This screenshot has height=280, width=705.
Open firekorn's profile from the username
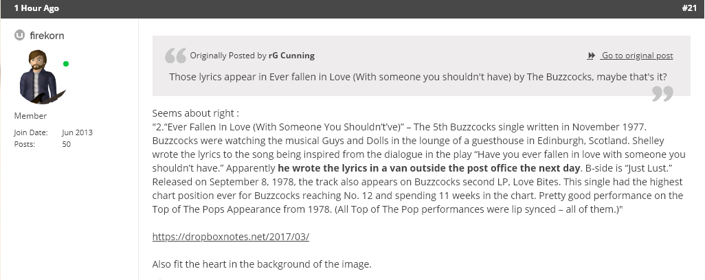pos(47,36)
